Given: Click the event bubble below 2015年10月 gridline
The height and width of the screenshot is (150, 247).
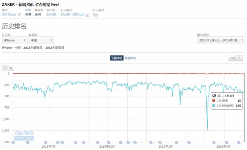Looking at the screenshot, I should click(108, 143).
